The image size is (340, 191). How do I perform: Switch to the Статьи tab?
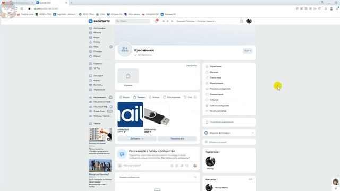tap(188, 97)
